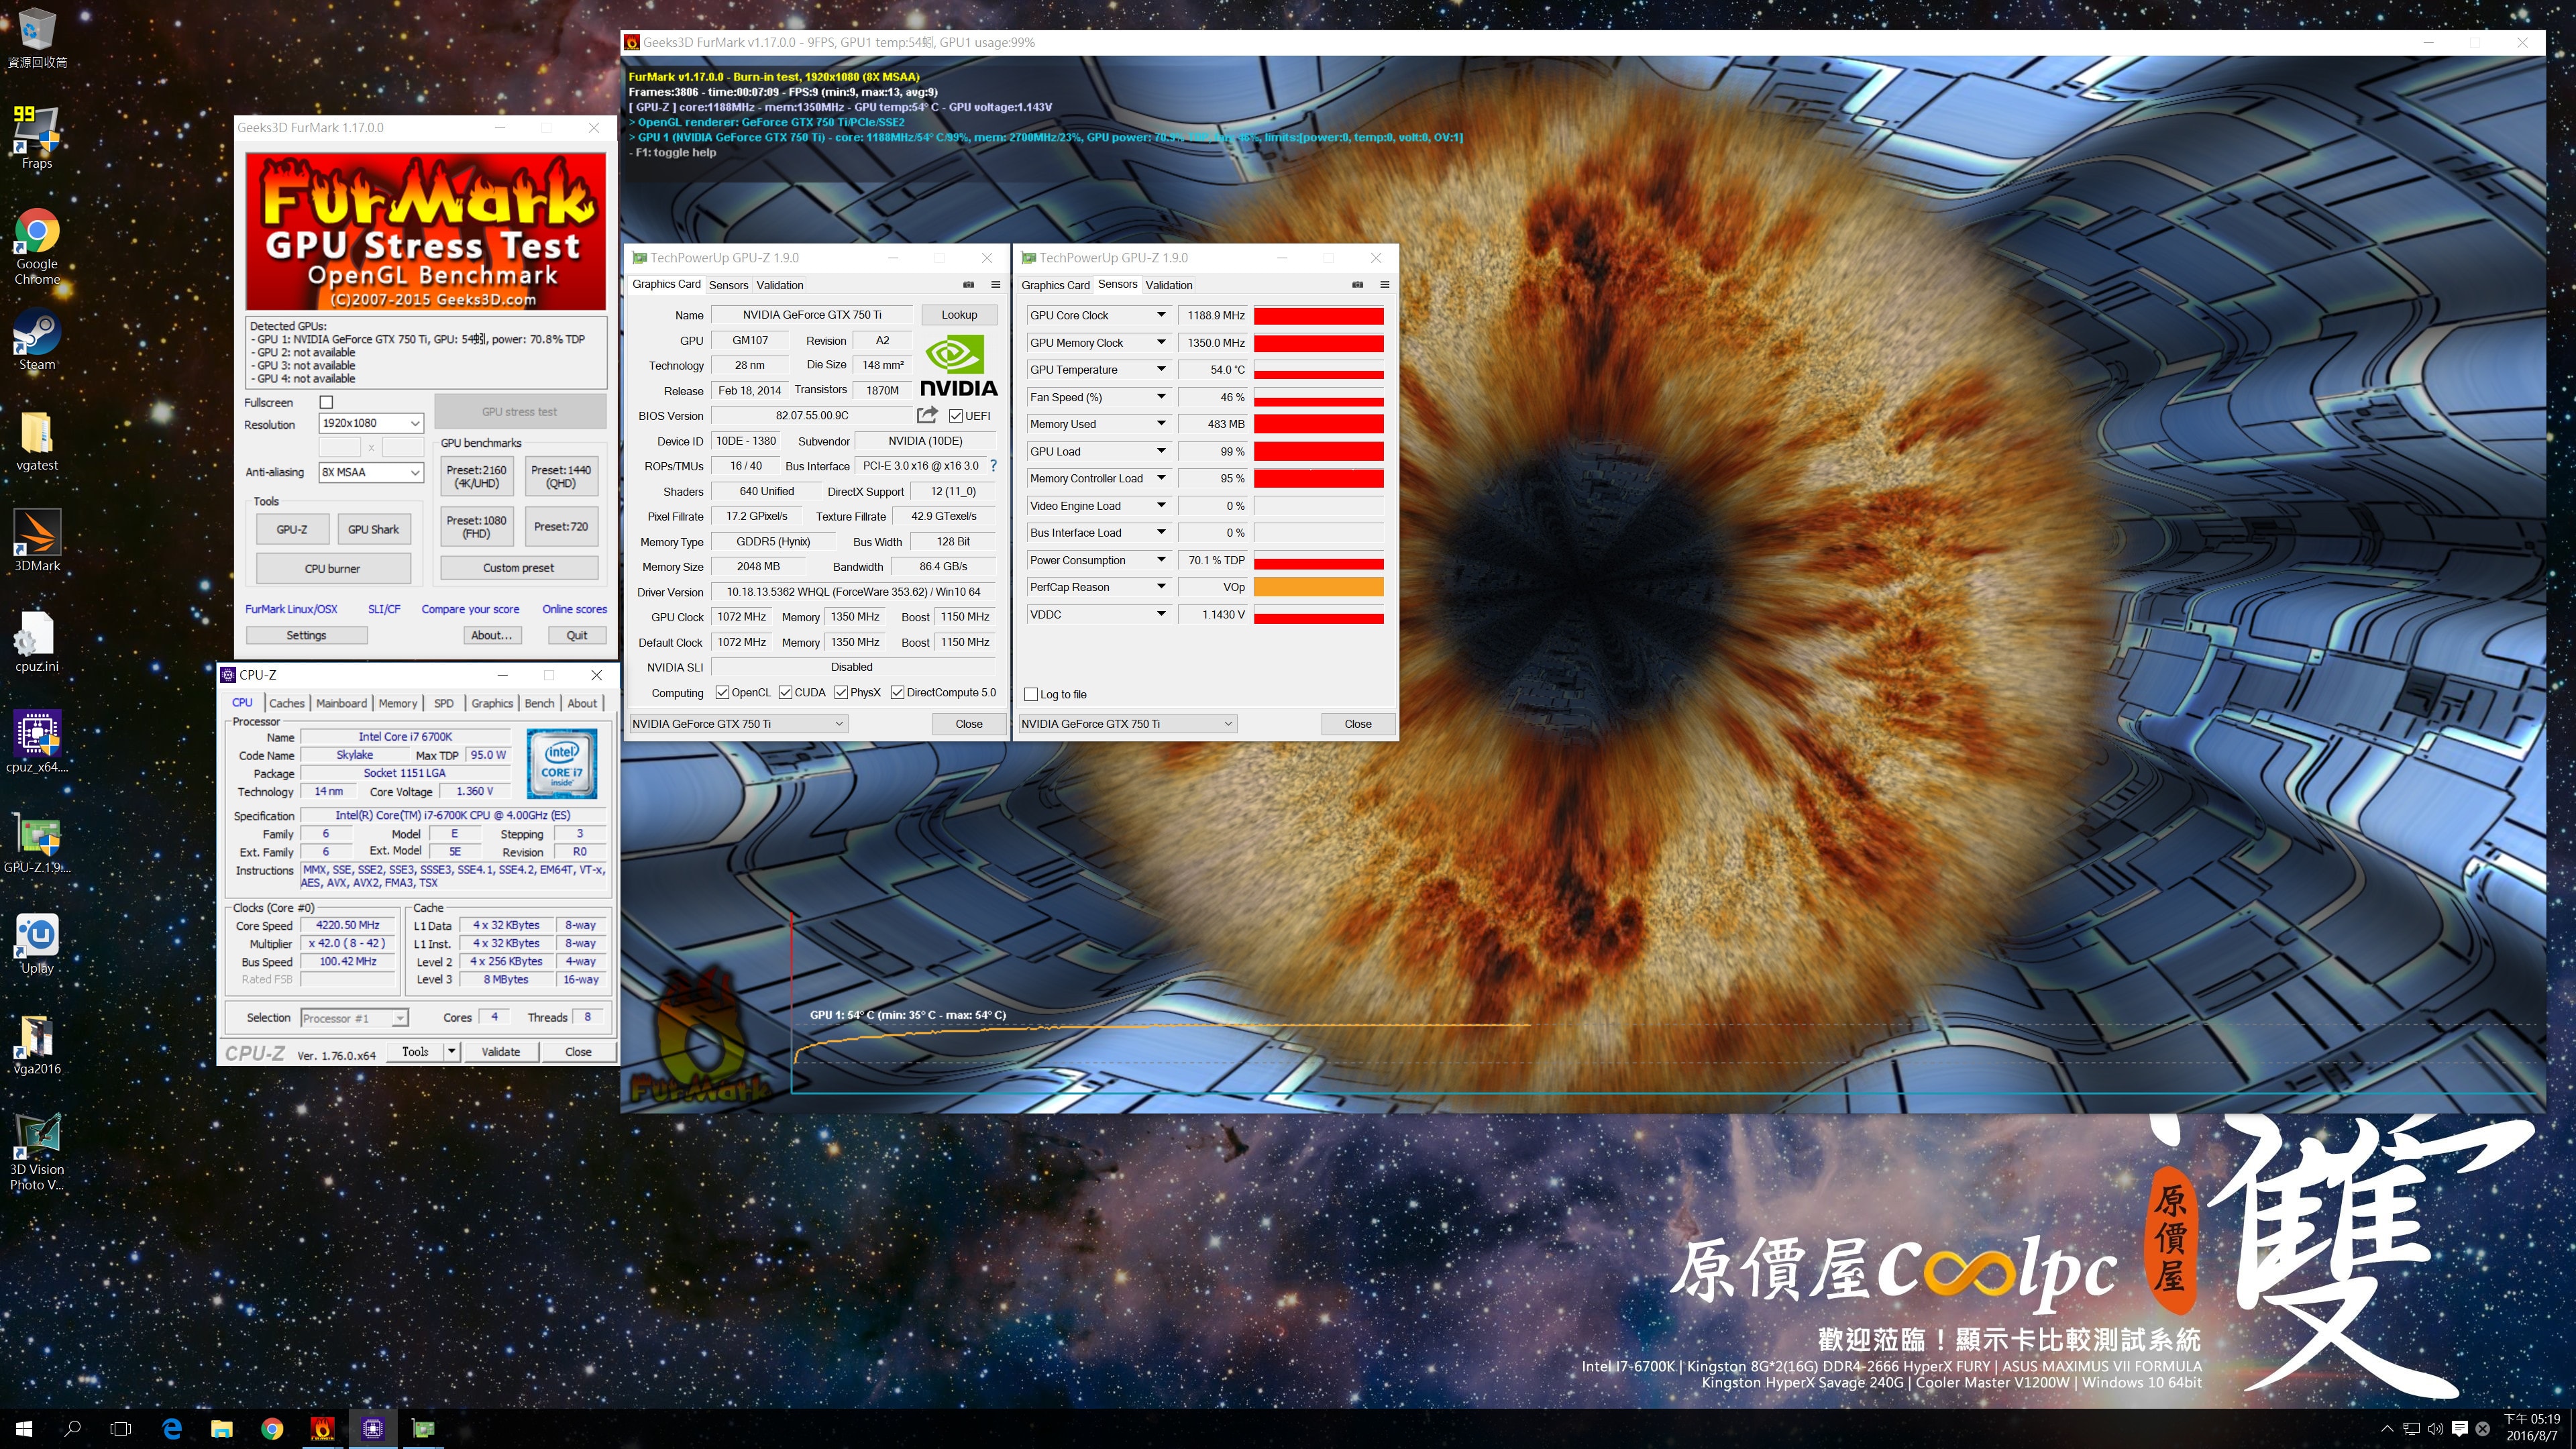Open the GPU-Z 1.9 desktop icon
This screenshot has height=1449, width=2576.
point(37,843)
